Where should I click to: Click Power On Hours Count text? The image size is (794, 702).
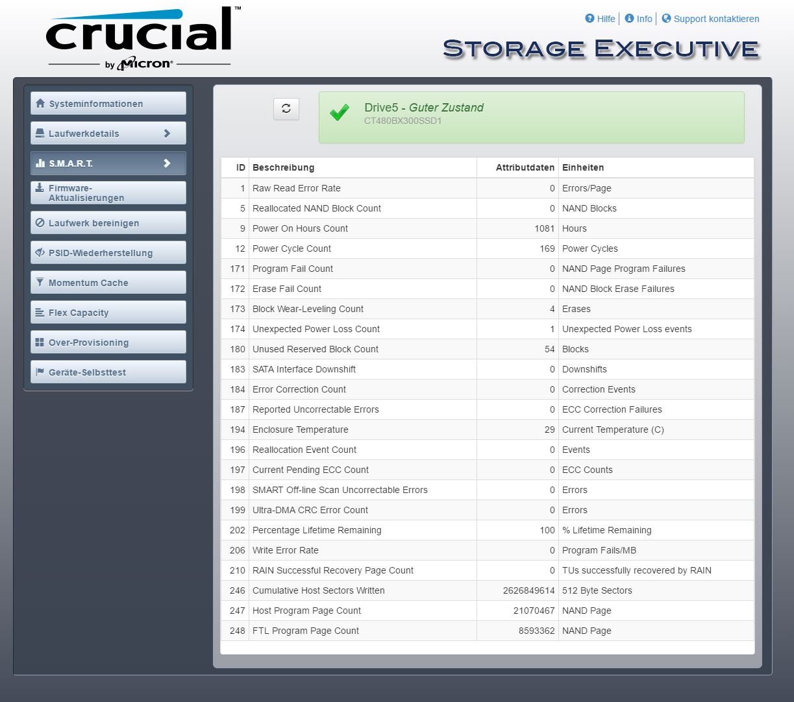[x=300, y=228]
